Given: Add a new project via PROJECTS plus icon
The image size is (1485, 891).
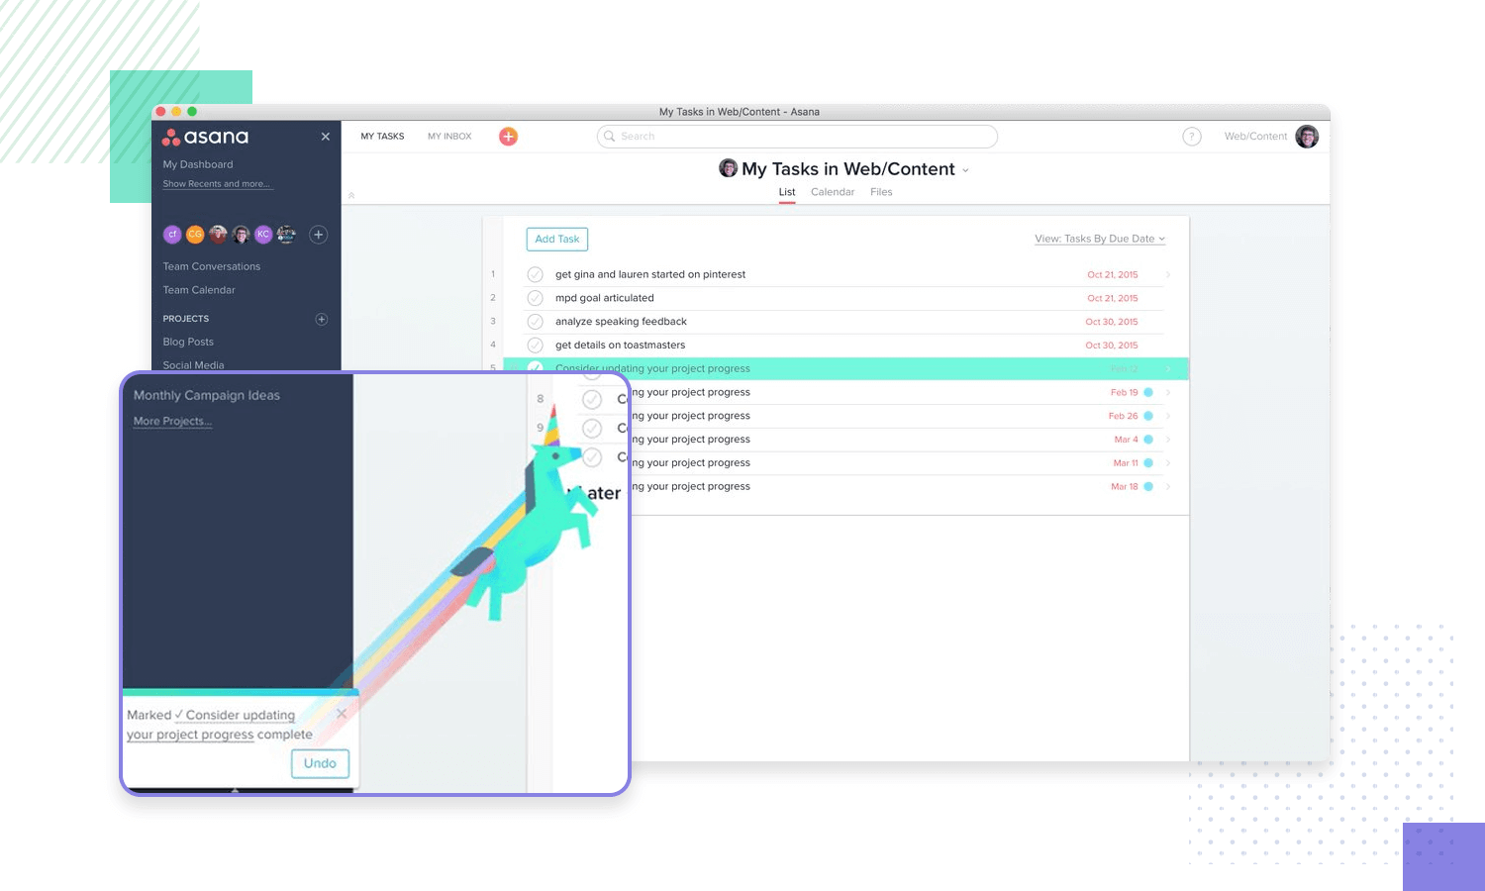Looking at the screenshot, I should [x=321, y=319].
